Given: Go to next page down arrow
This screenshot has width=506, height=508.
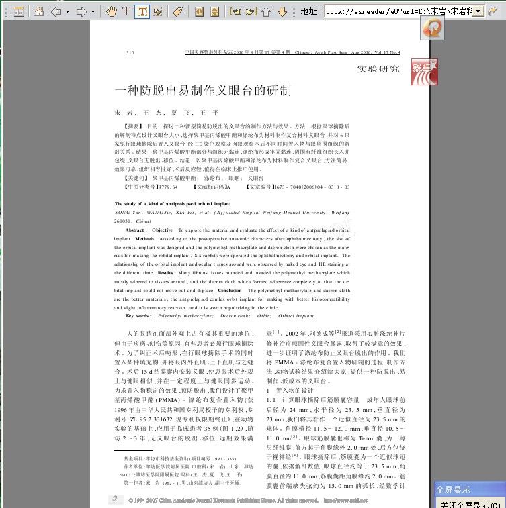Looking at the screenshot, I should click(282, 11).
